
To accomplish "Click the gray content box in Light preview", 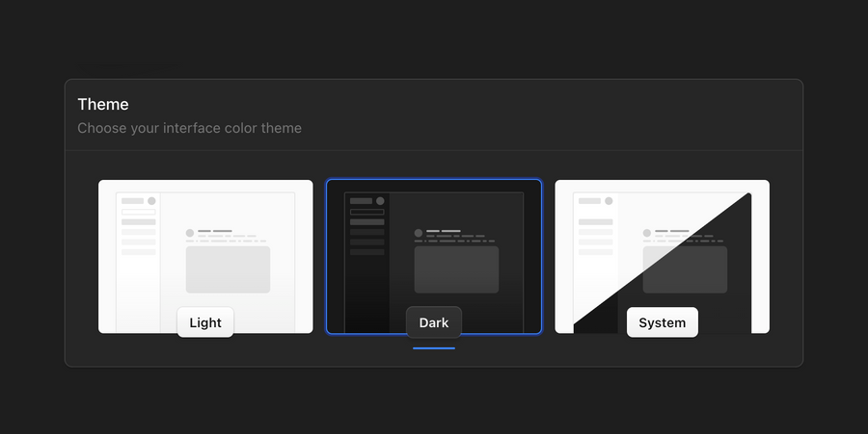I will [x=228, y=269].
